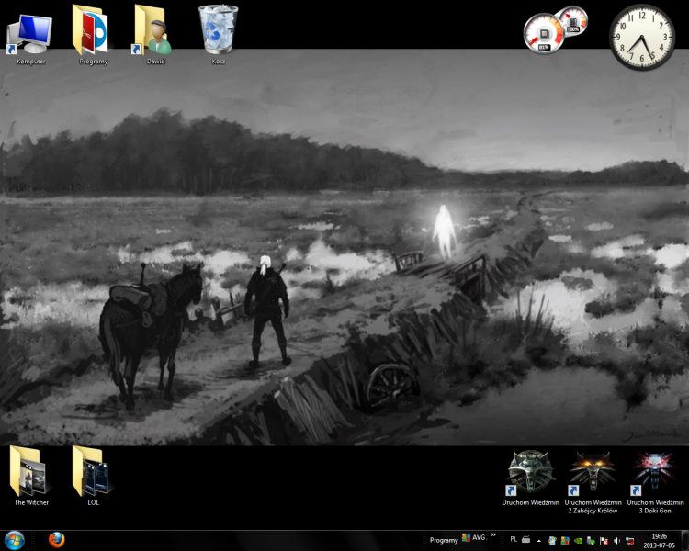Click the Windows Start button
The width and height of the screenshot is (689, 551).
coord(16,540)
